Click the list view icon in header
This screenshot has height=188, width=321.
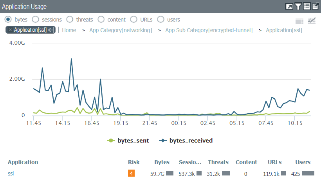tap(307, 6)
